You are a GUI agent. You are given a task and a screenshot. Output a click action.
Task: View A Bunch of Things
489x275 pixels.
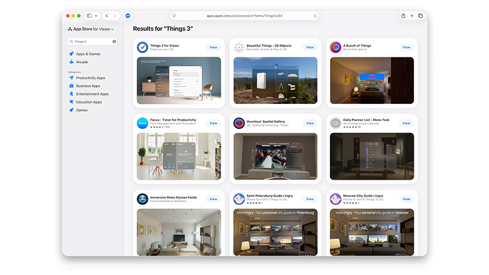[x=406, y=48]
